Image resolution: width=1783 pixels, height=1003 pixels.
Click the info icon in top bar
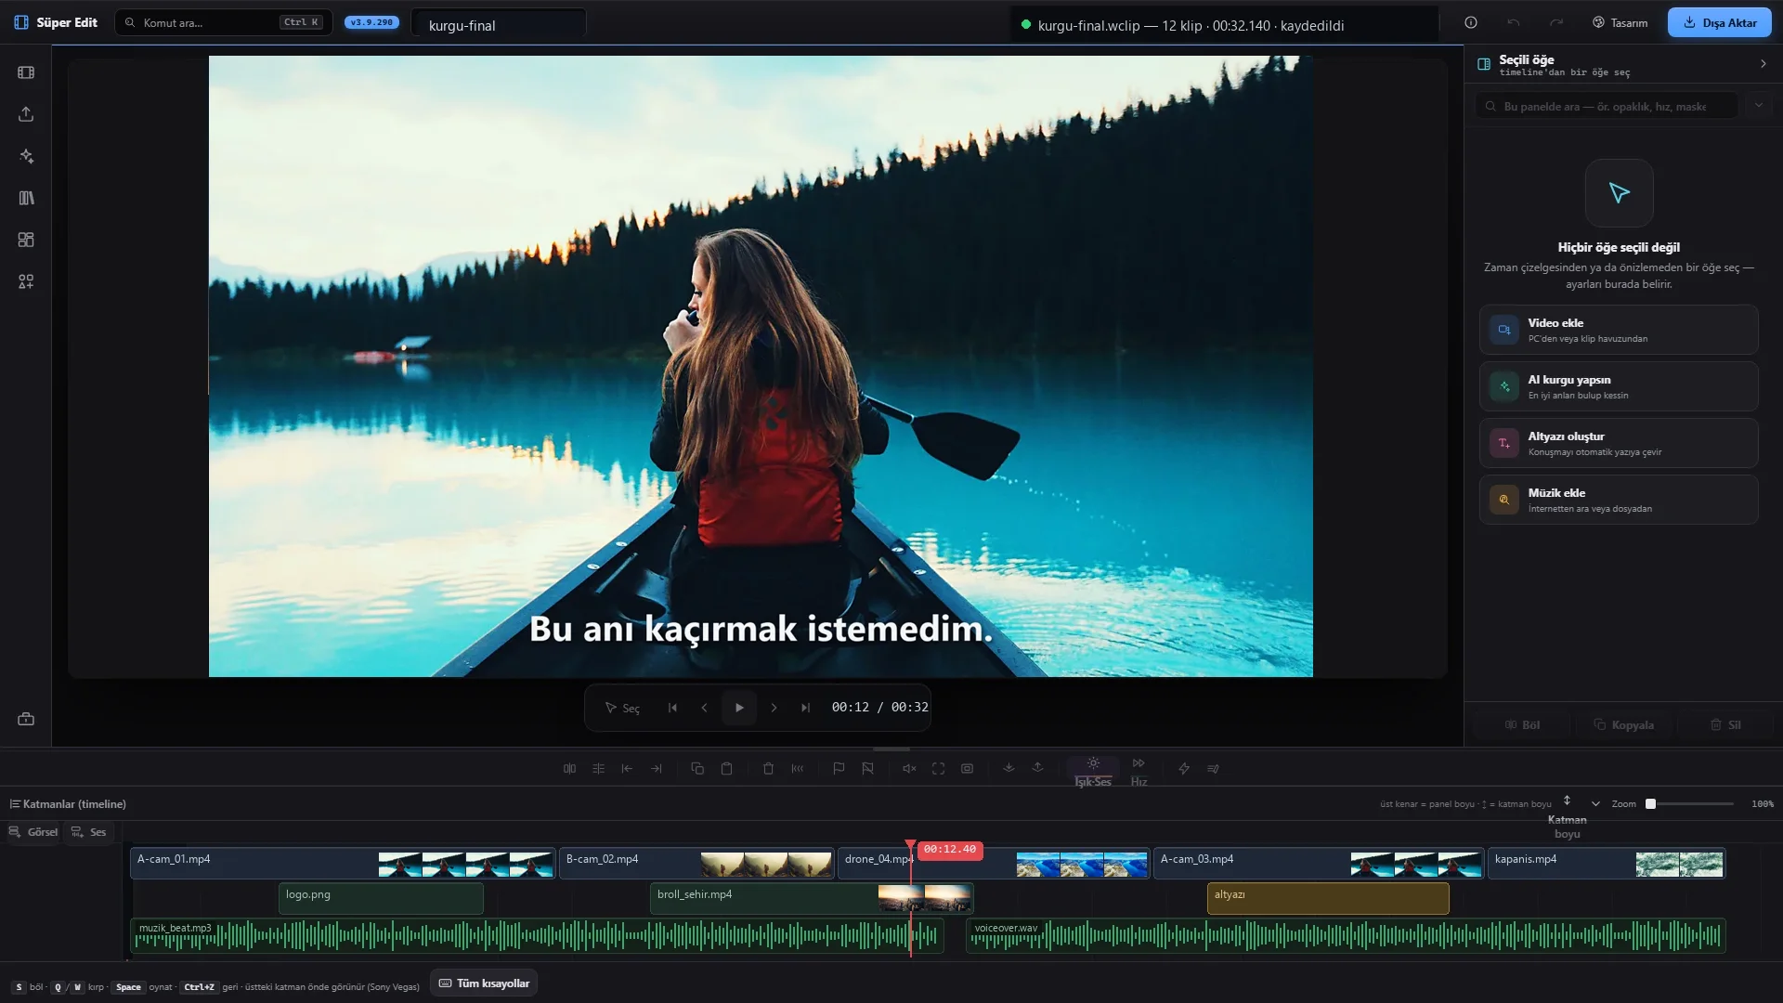coord(1471,22)
